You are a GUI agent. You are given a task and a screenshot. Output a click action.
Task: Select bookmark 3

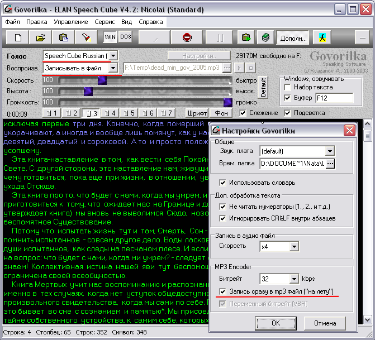[91, 113]
